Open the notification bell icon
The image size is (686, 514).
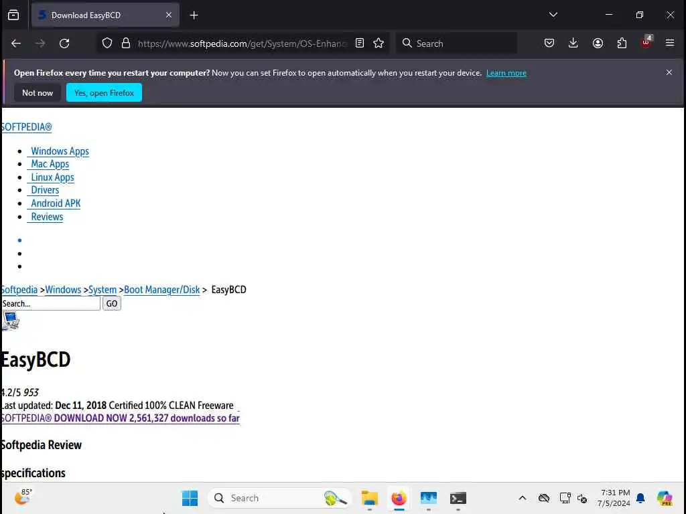640,498
